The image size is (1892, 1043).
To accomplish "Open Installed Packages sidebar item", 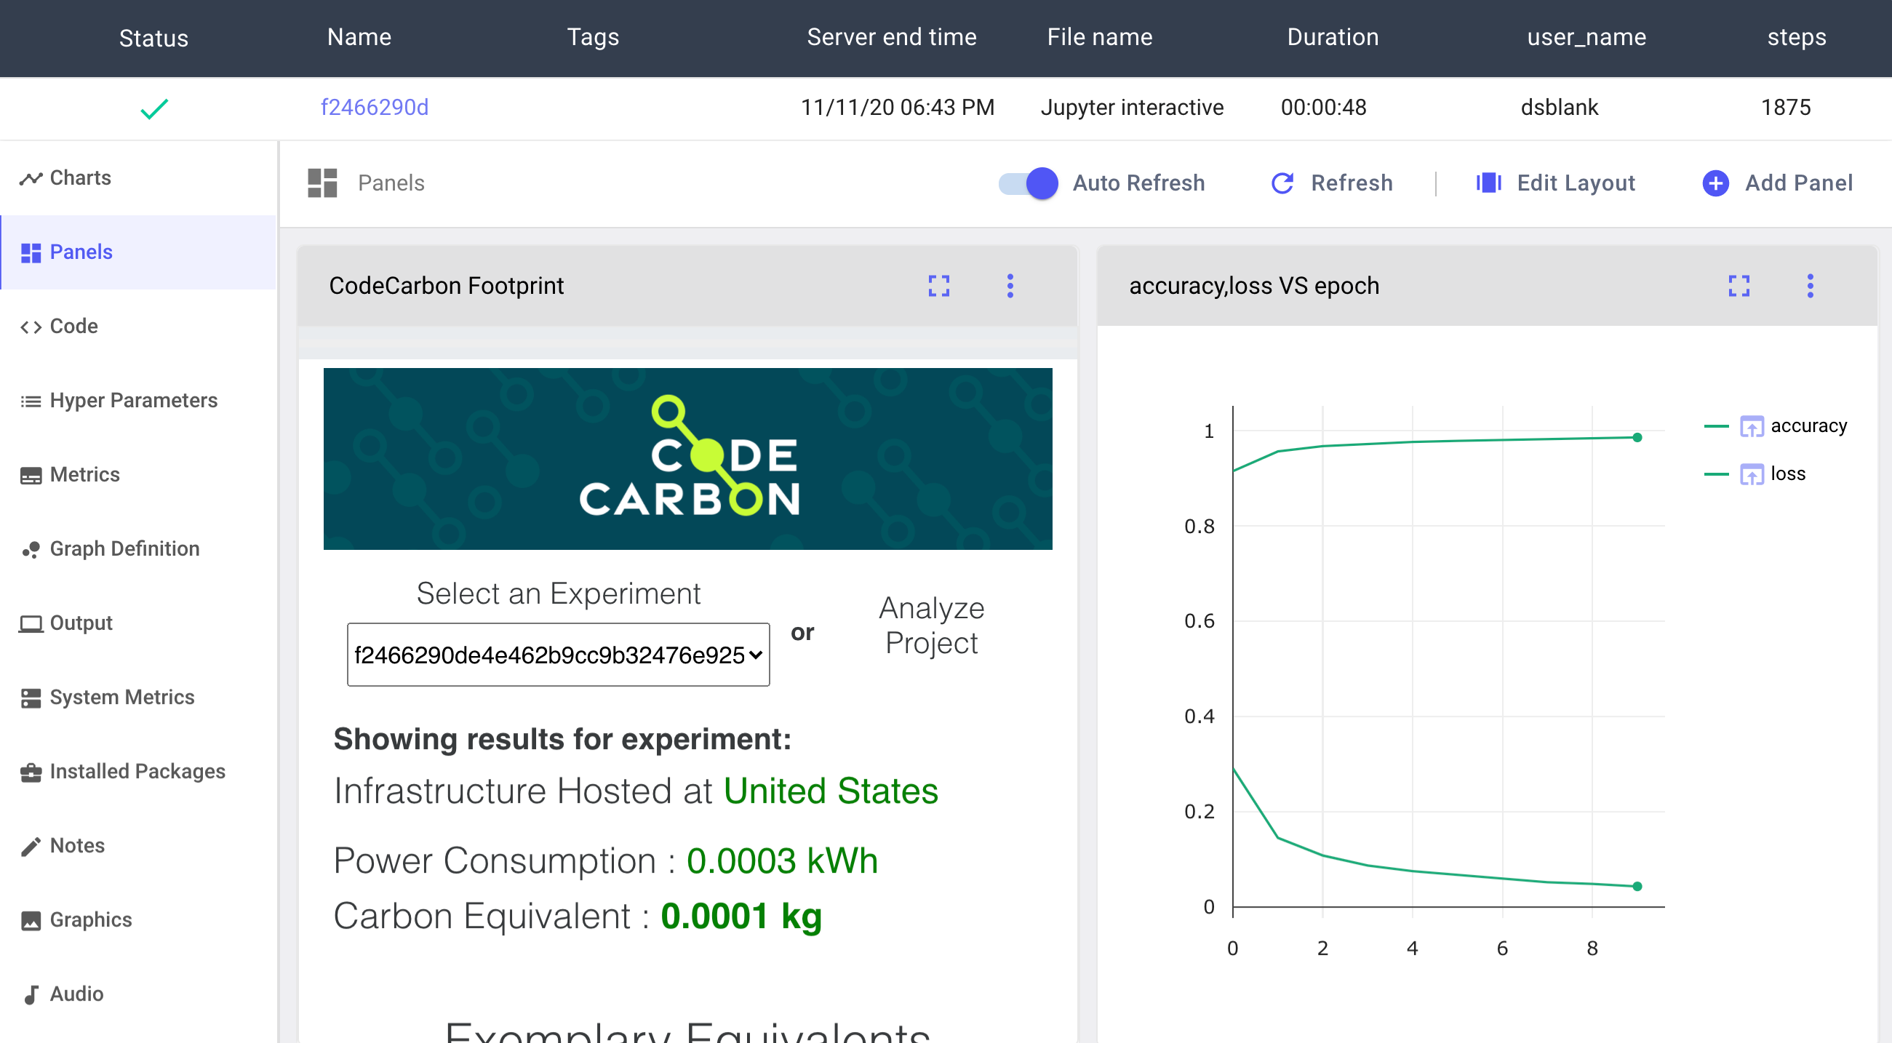I will 137,771.
